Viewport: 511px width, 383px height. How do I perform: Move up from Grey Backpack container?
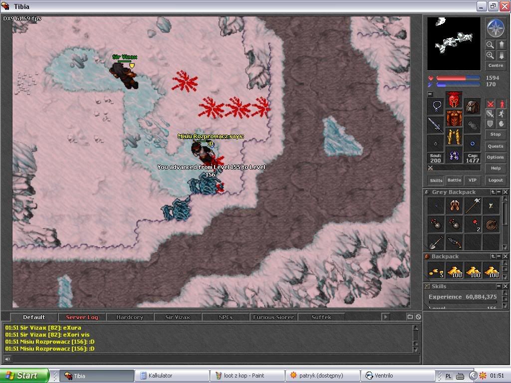(493, 192)
